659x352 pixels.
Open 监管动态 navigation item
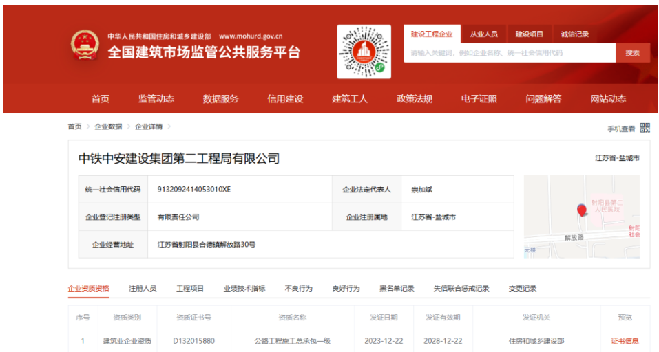point(156,98)
